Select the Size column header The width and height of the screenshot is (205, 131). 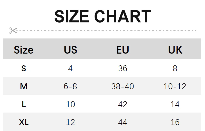pos(24,50)
